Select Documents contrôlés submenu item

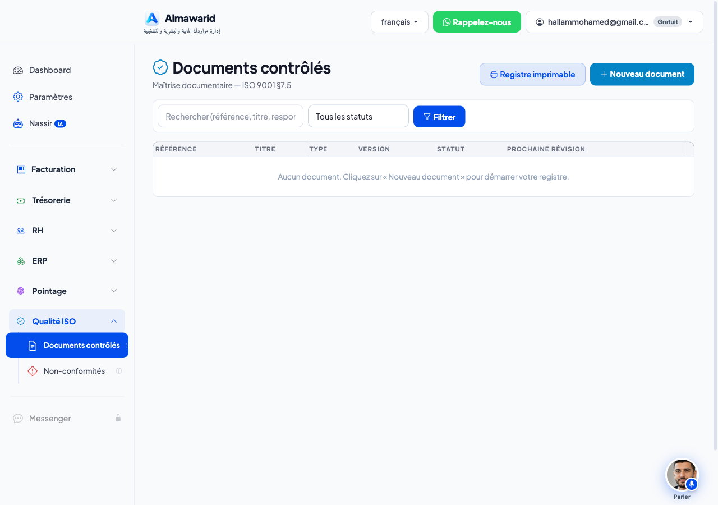point(67,345)
